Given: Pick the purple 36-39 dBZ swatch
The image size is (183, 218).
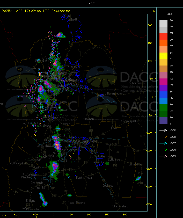Looking at the screenshot, I should click(x=163, y=88).
